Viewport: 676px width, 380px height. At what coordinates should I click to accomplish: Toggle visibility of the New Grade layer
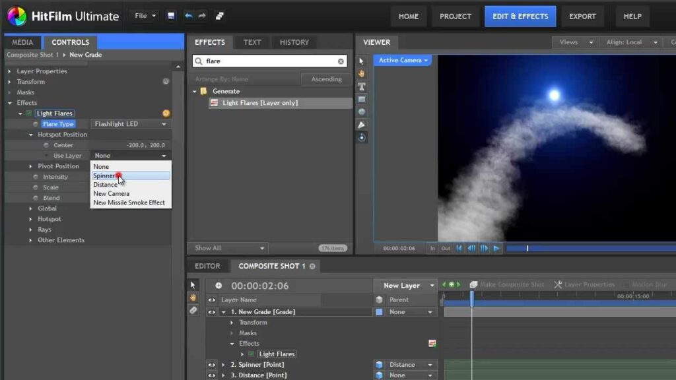[x=212, y=311]
